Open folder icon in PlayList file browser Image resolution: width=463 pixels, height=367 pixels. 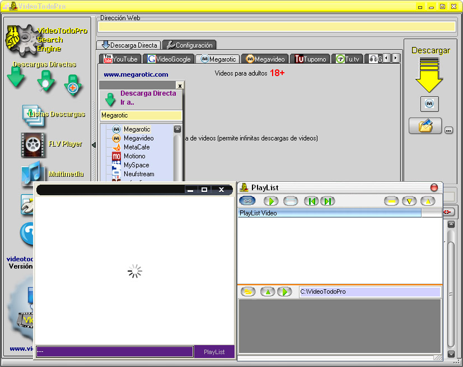point(248,292)
